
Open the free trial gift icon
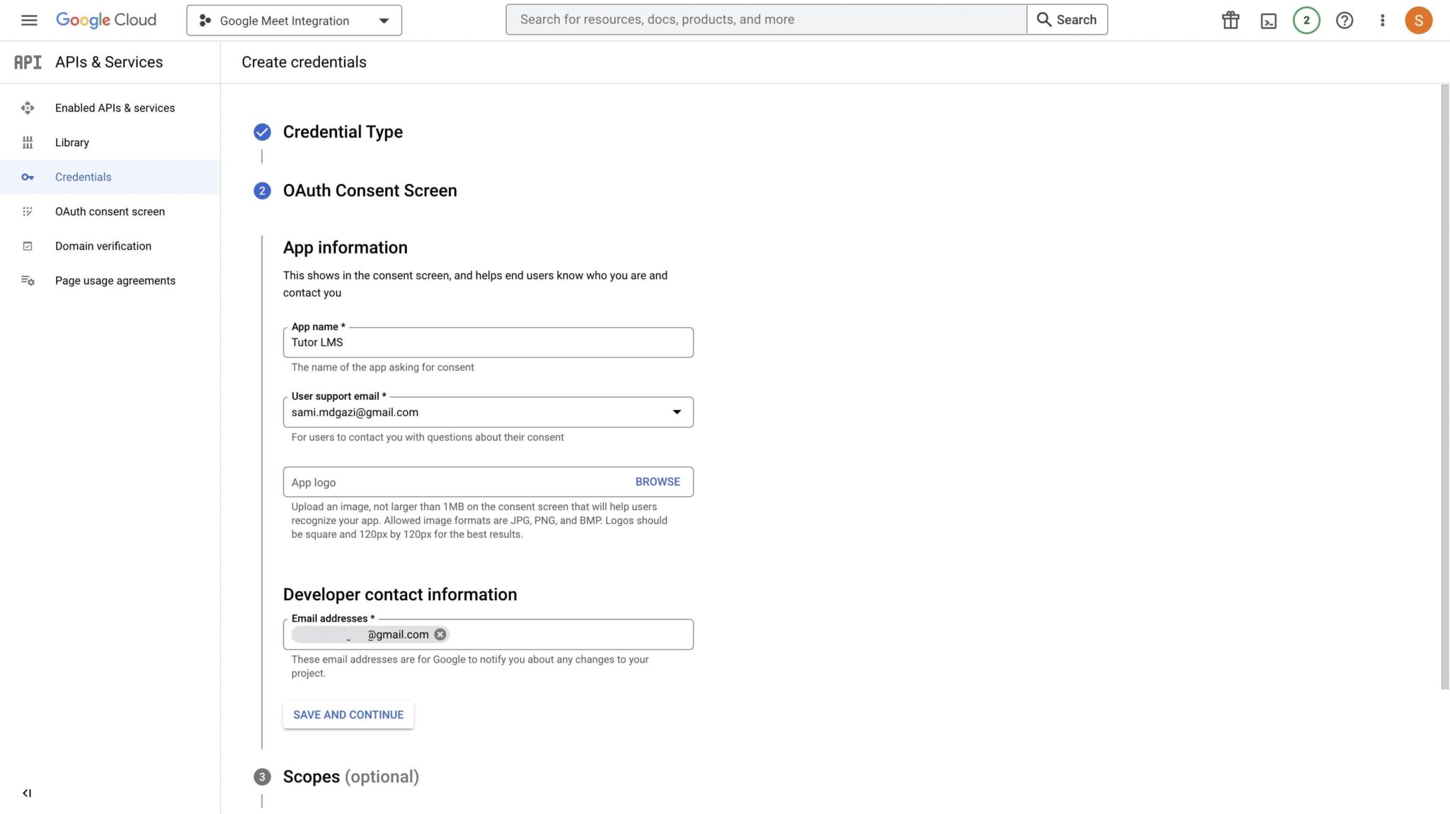point(1230,20)
